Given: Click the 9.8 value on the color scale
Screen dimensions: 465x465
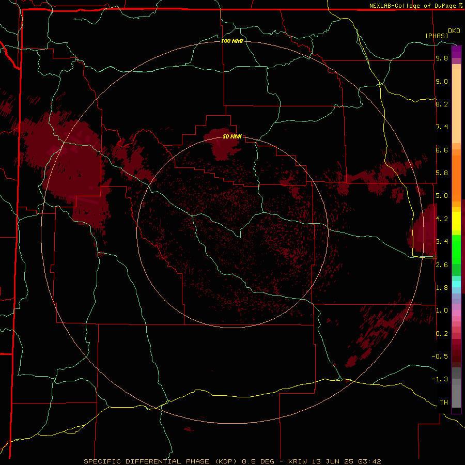Looking at the screenshot, I should click(x=442, y=58).
